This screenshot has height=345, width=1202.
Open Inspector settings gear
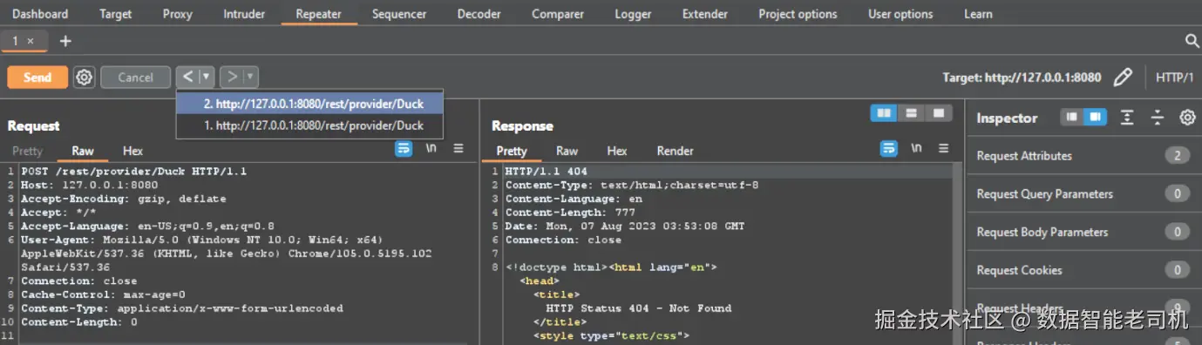[1187, 117]
